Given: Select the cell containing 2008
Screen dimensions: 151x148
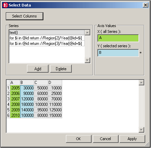Looking at the screenshot, I should pos(15,104).
